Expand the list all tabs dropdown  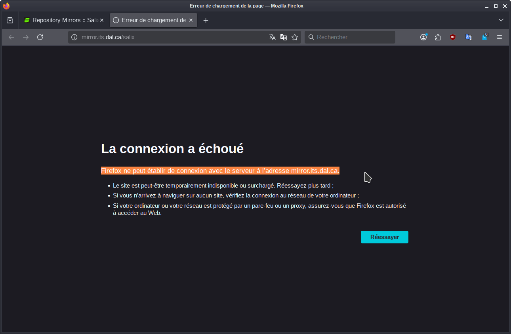point(501,20)
